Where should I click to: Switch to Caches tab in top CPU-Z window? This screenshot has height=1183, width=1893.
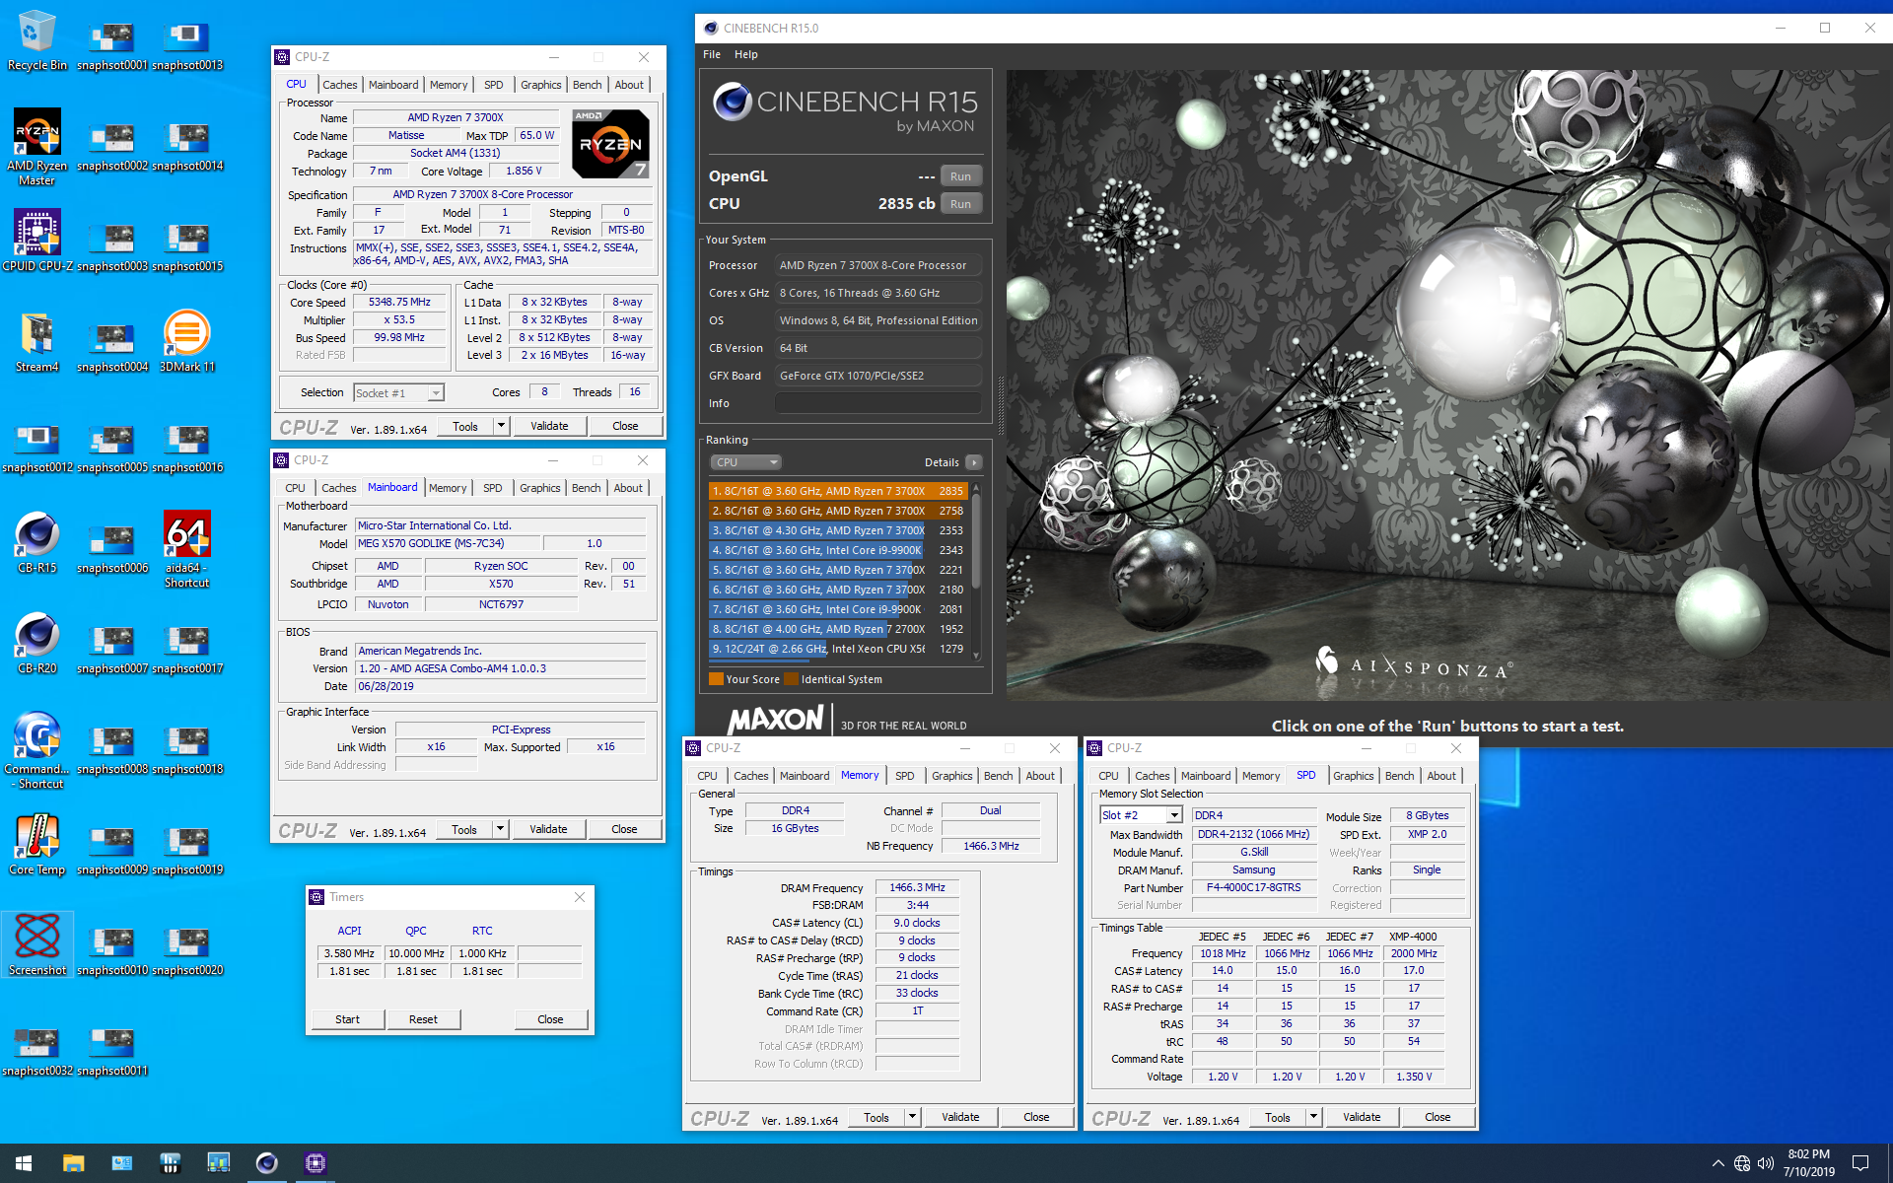[x=340, y=85]
